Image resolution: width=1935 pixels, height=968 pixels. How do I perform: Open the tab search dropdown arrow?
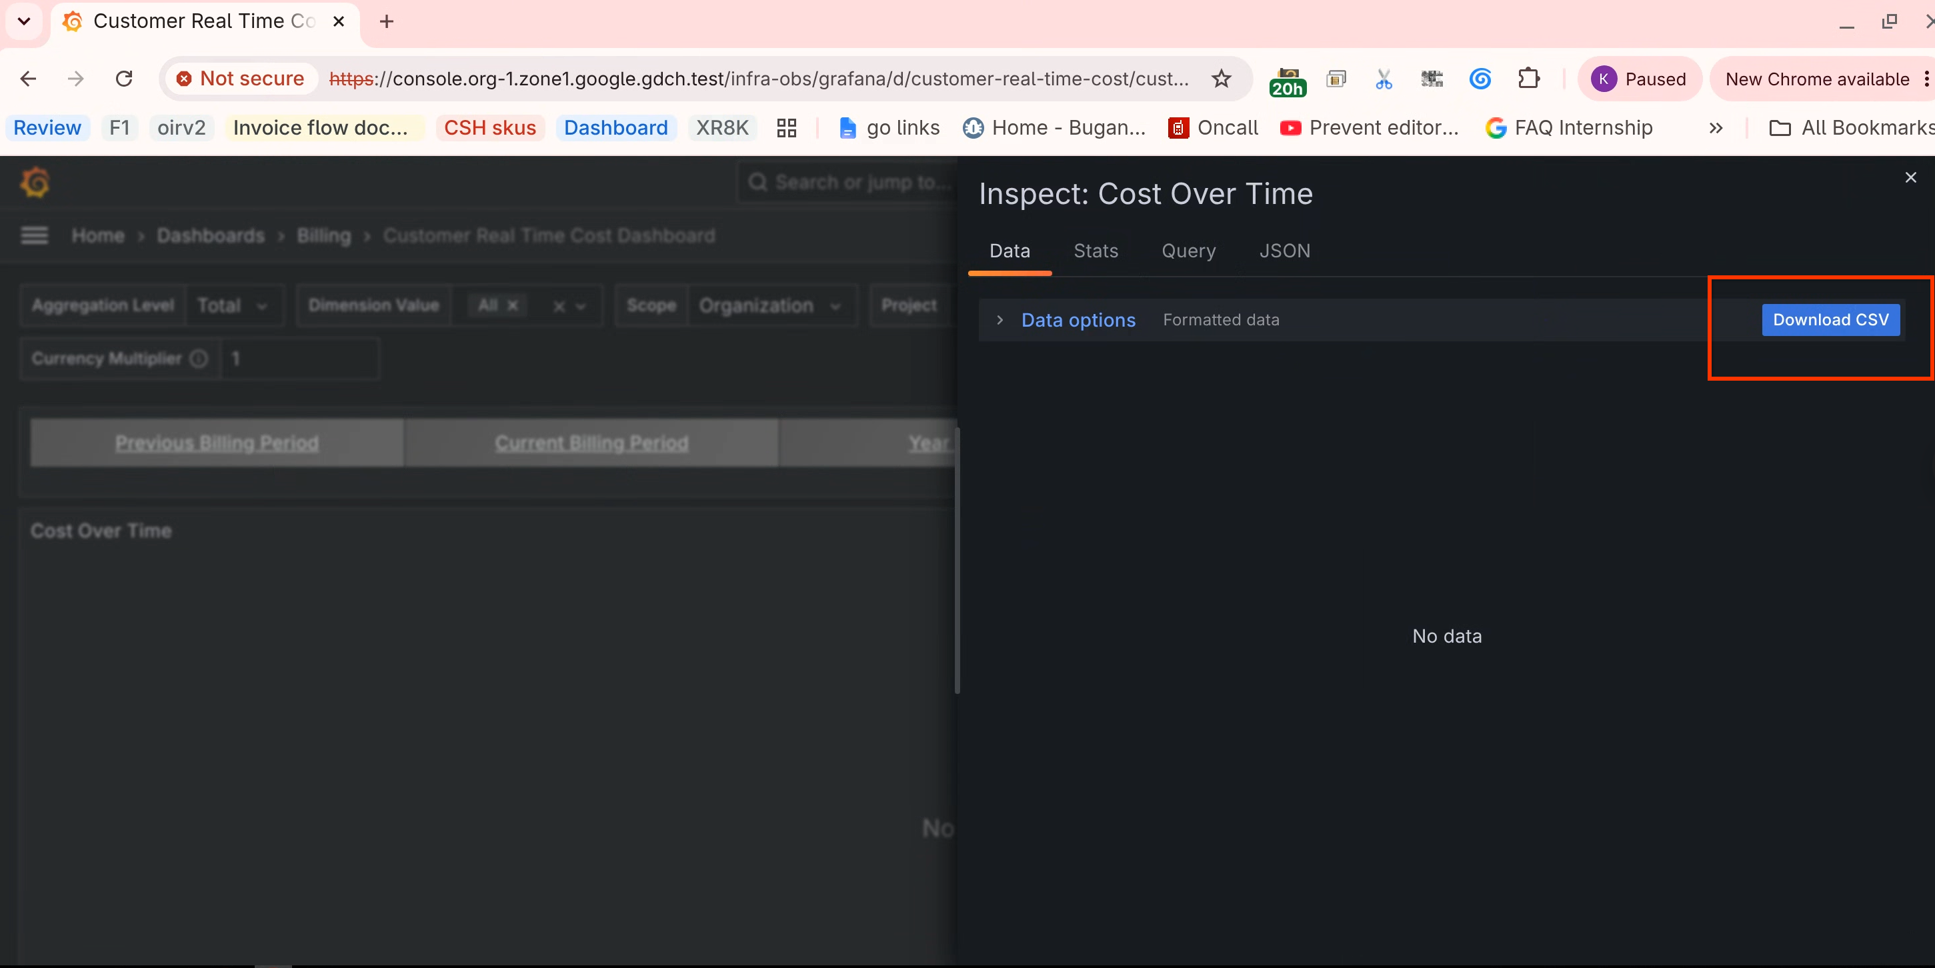(24, 22)
